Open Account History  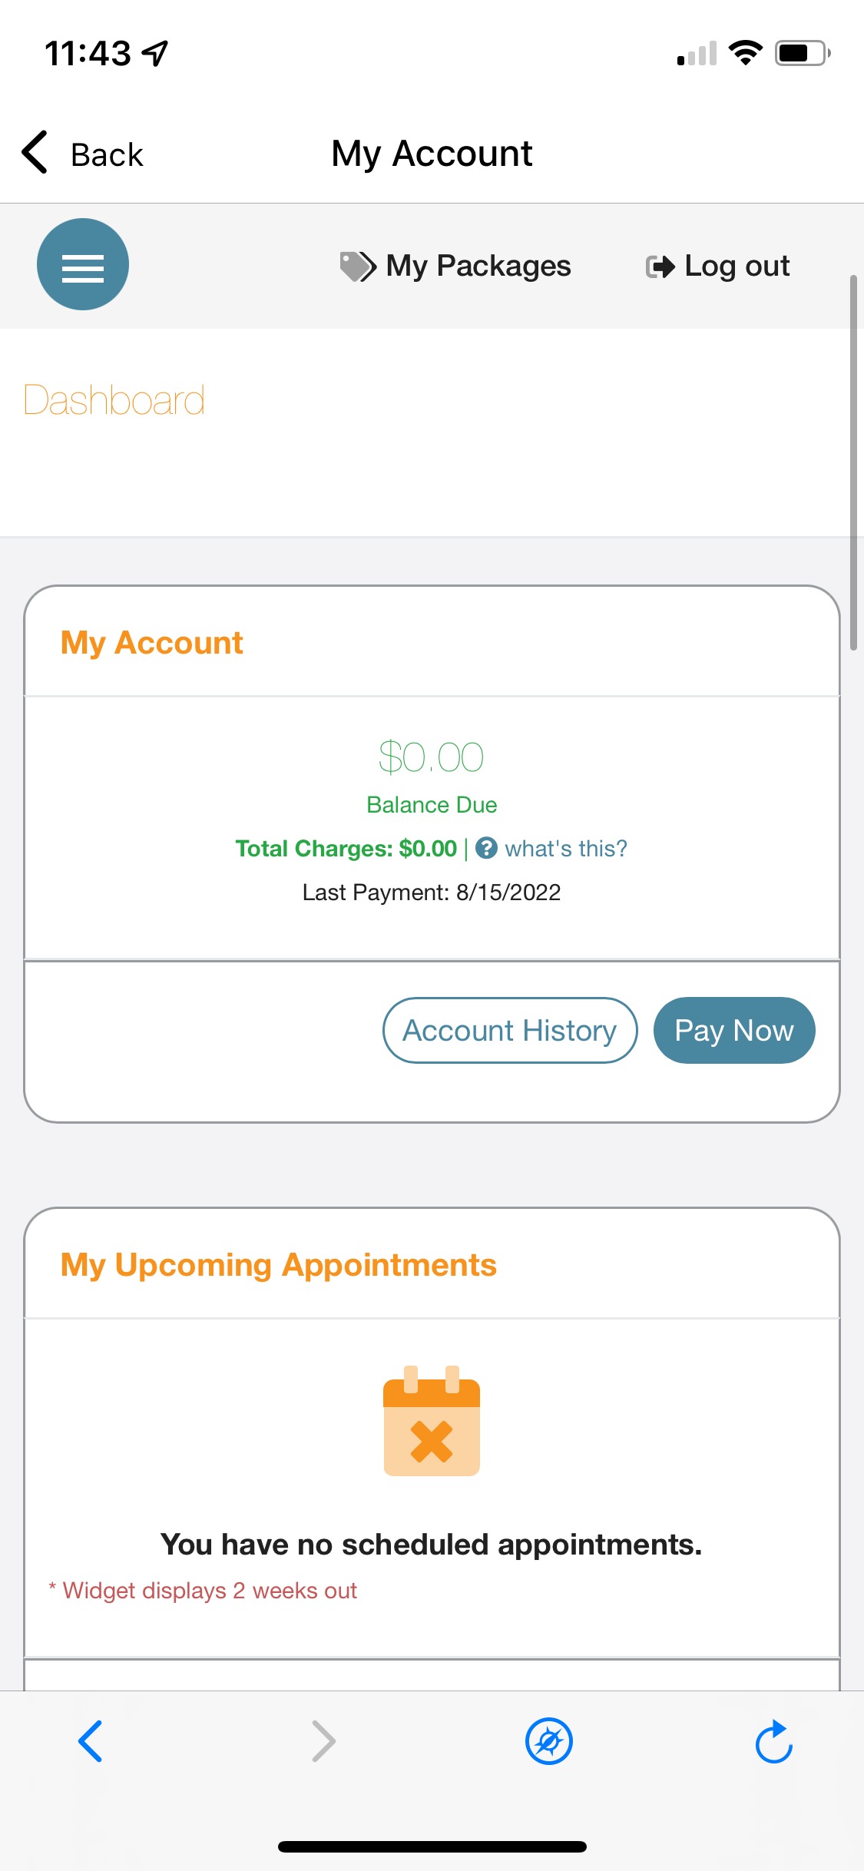[x=510, y=1030]
